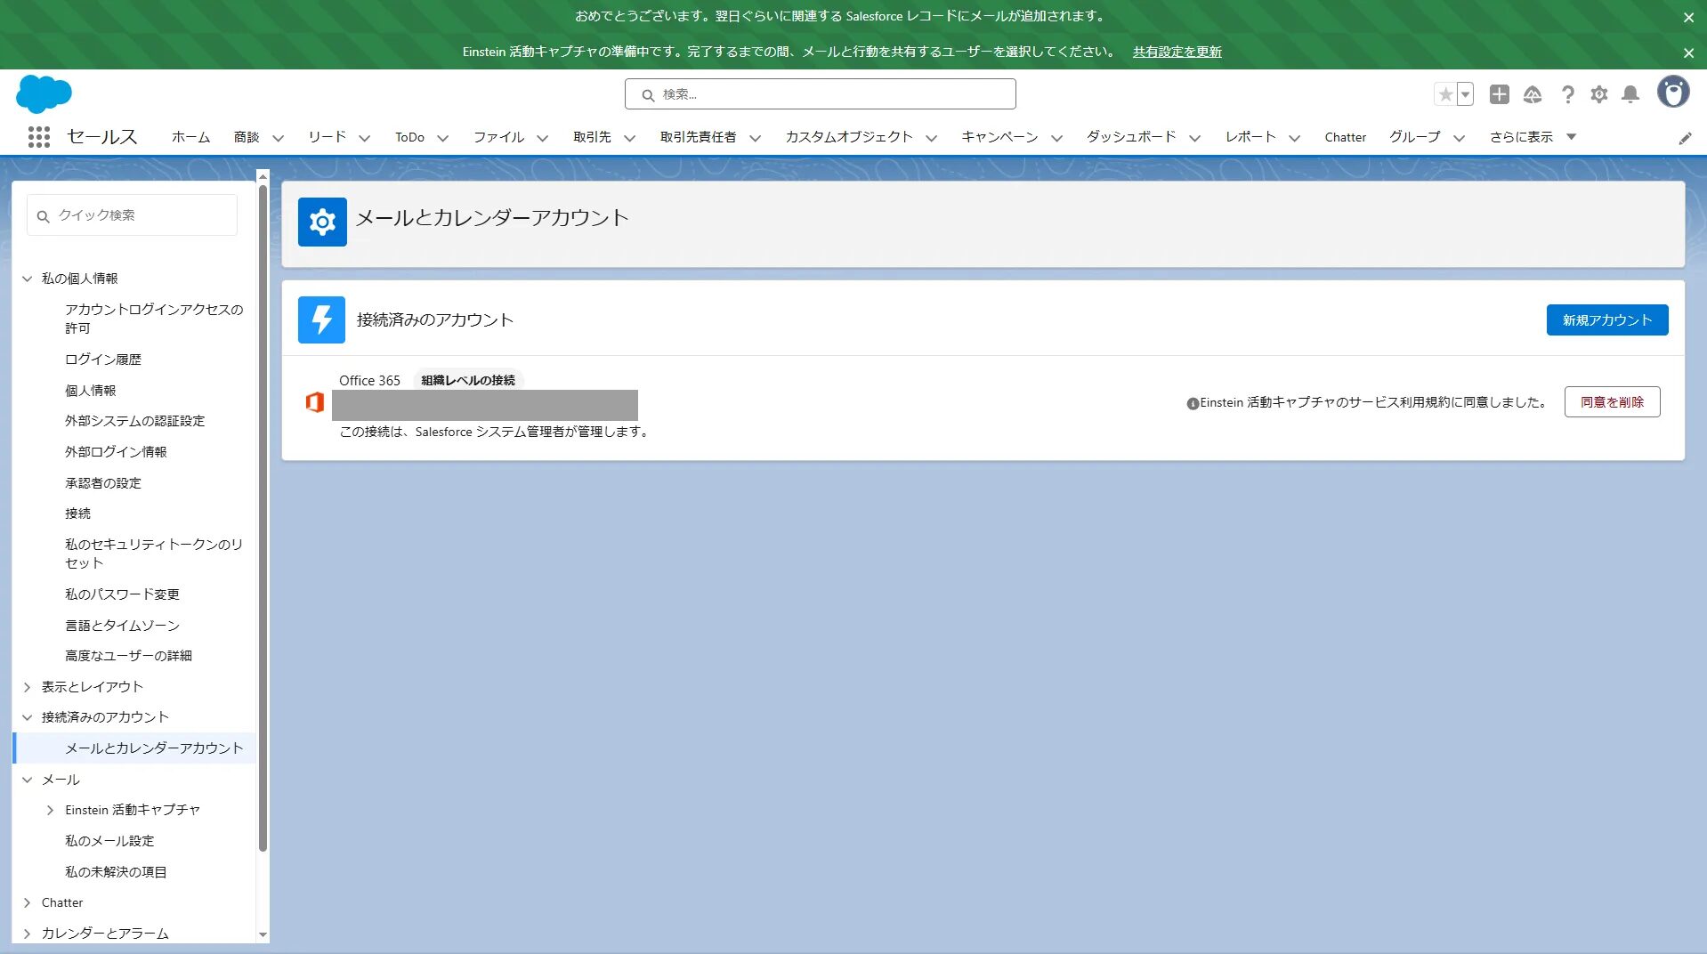
Task: Click the 同意を削除 button
Action: click(x=1612, y=402)
